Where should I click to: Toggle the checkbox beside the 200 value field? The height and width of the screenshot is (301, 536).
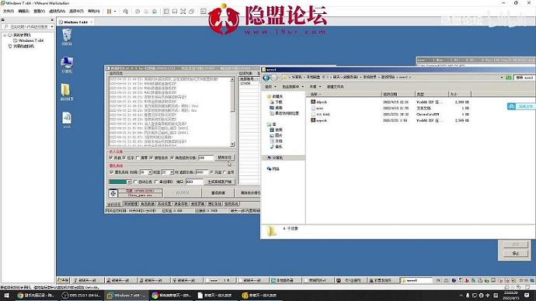pyautogui.click(x=172, y=157)
